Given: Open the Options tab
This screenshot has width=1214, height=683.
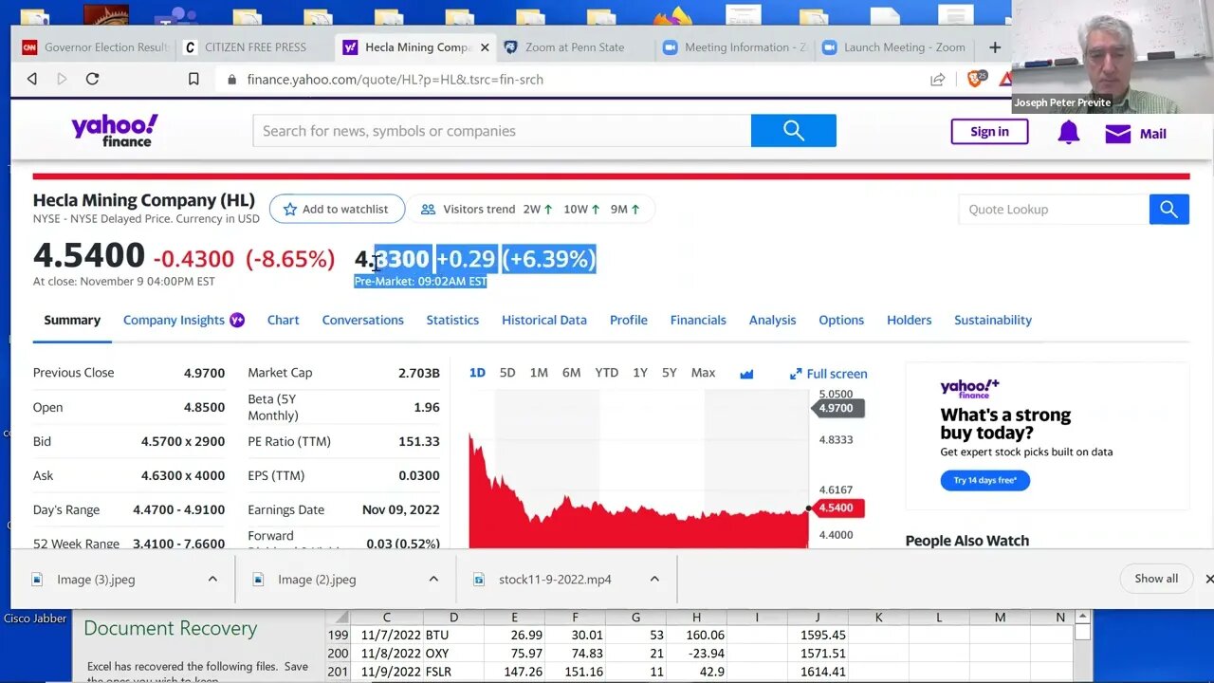Looking at the screenshot, I should click(x=841, y=321).
